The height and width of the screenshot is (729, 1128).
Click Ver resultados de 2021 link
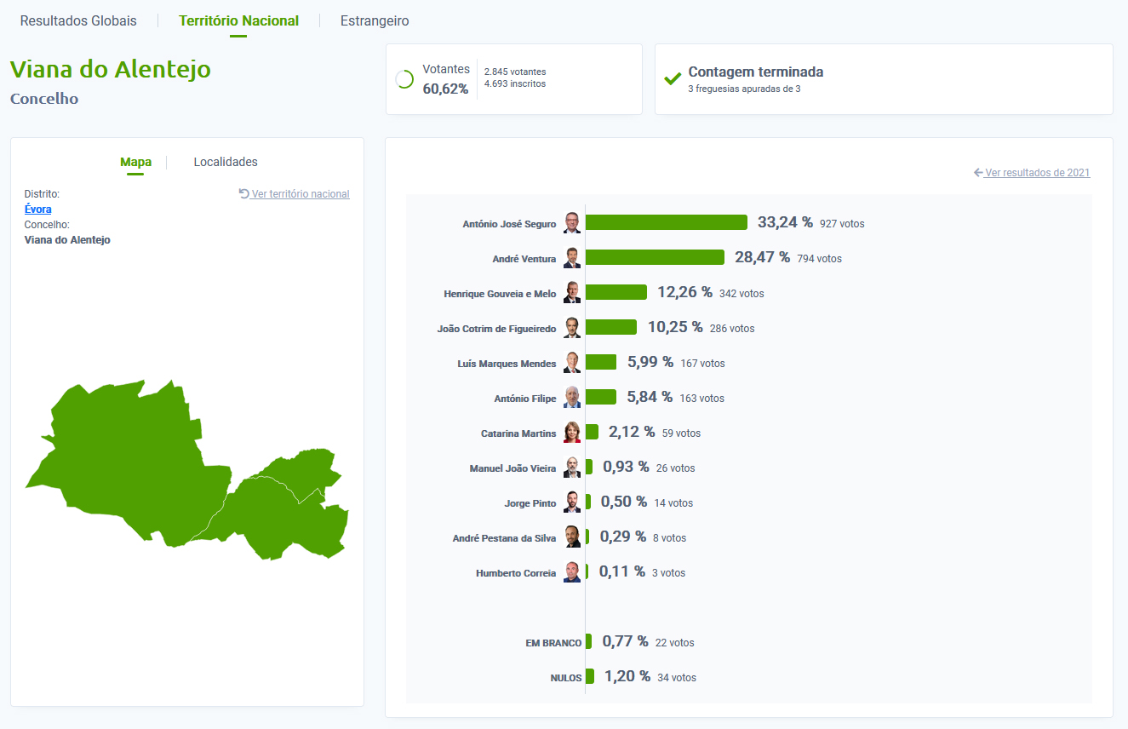[1037, 173]
